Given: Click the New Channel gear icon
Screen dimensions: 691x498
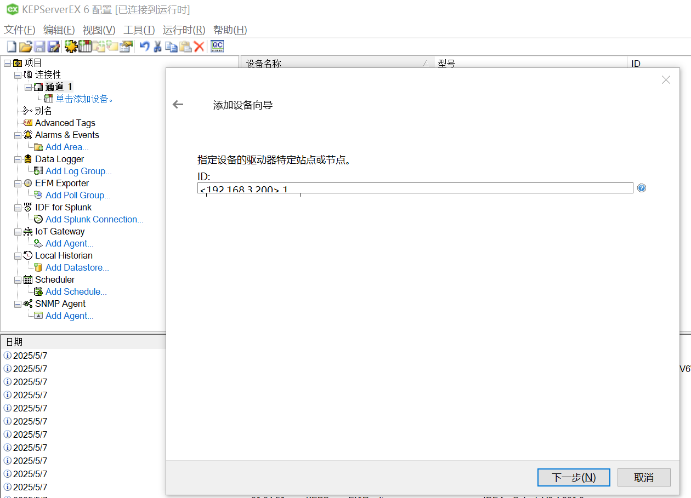Looking at the screenshot, I should point(71,47).
